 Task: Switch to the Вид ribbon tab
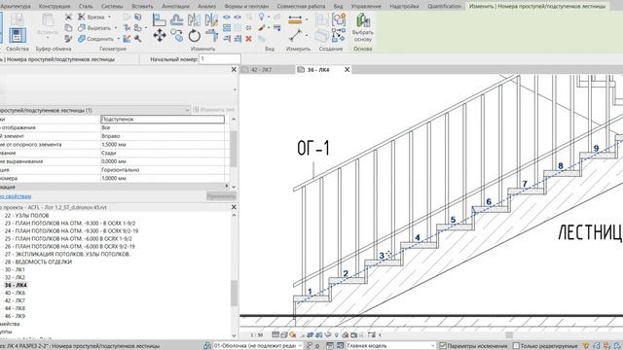pyautogui.click(x=338, y=6)
